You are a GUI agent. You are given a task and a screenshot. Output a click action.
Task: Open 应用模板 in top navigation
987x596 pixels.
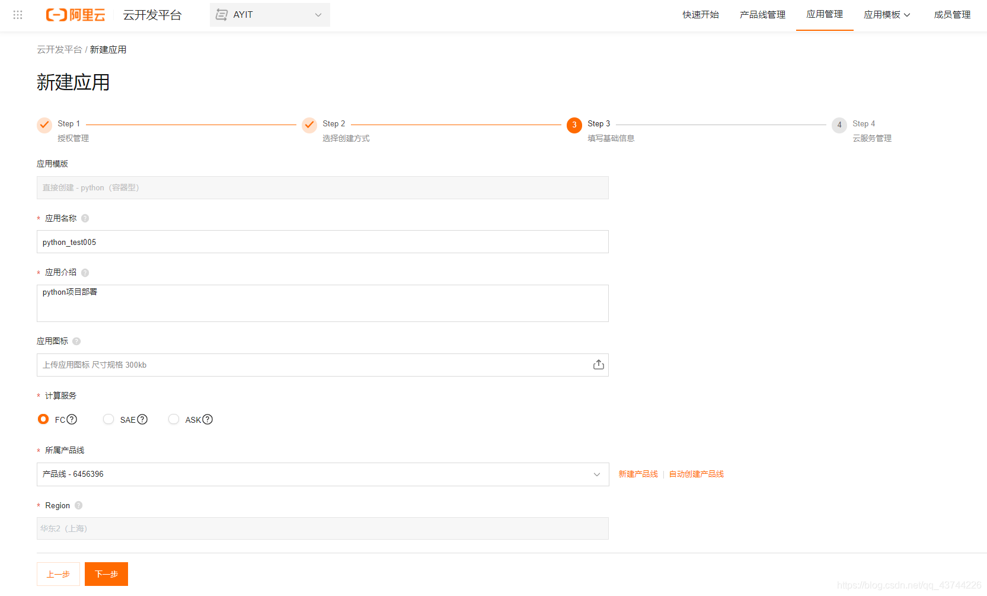(882, 15)
